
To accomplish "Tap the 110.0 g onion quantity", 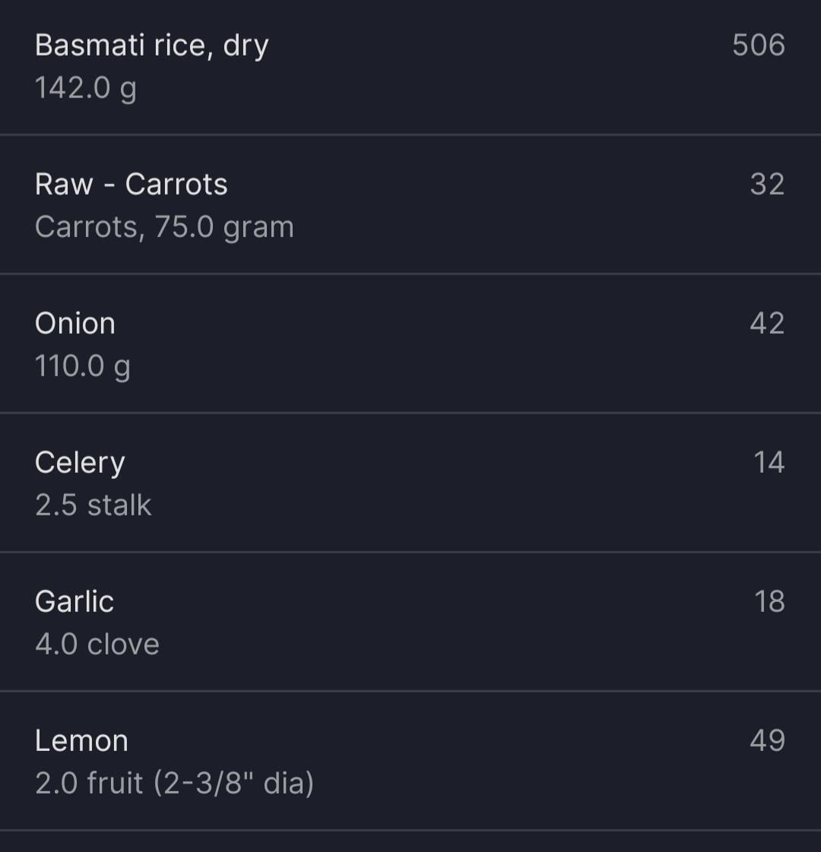I will [x=82, y=366].
